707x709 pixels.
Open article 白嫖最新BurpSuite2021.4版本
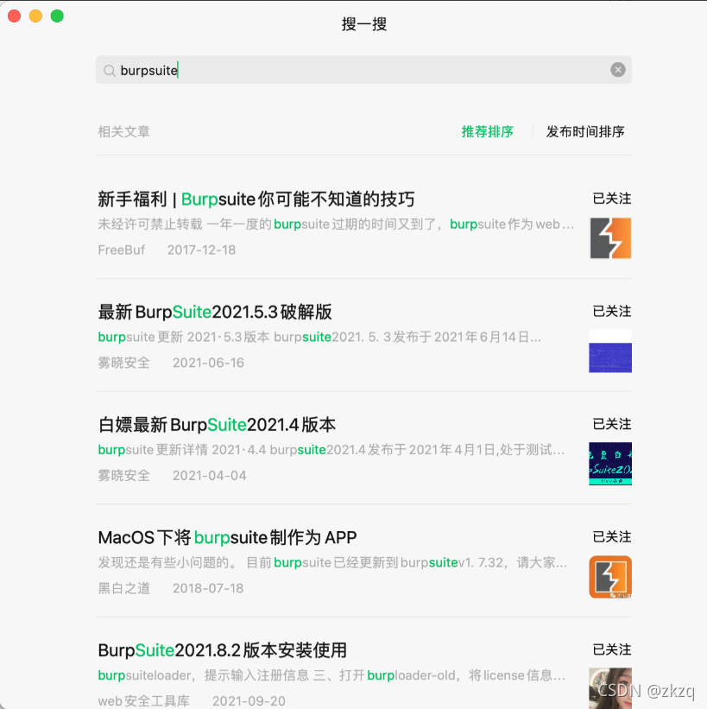coord(217,425)
